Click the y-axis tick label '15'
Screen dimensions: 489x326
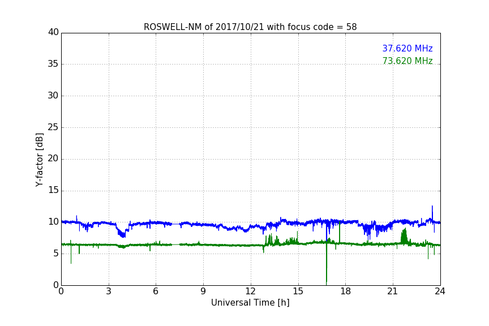[53, 190]
